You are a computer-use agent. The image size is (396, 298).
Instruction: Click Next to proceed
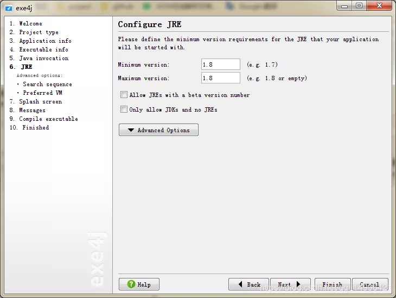coord(290,284)
